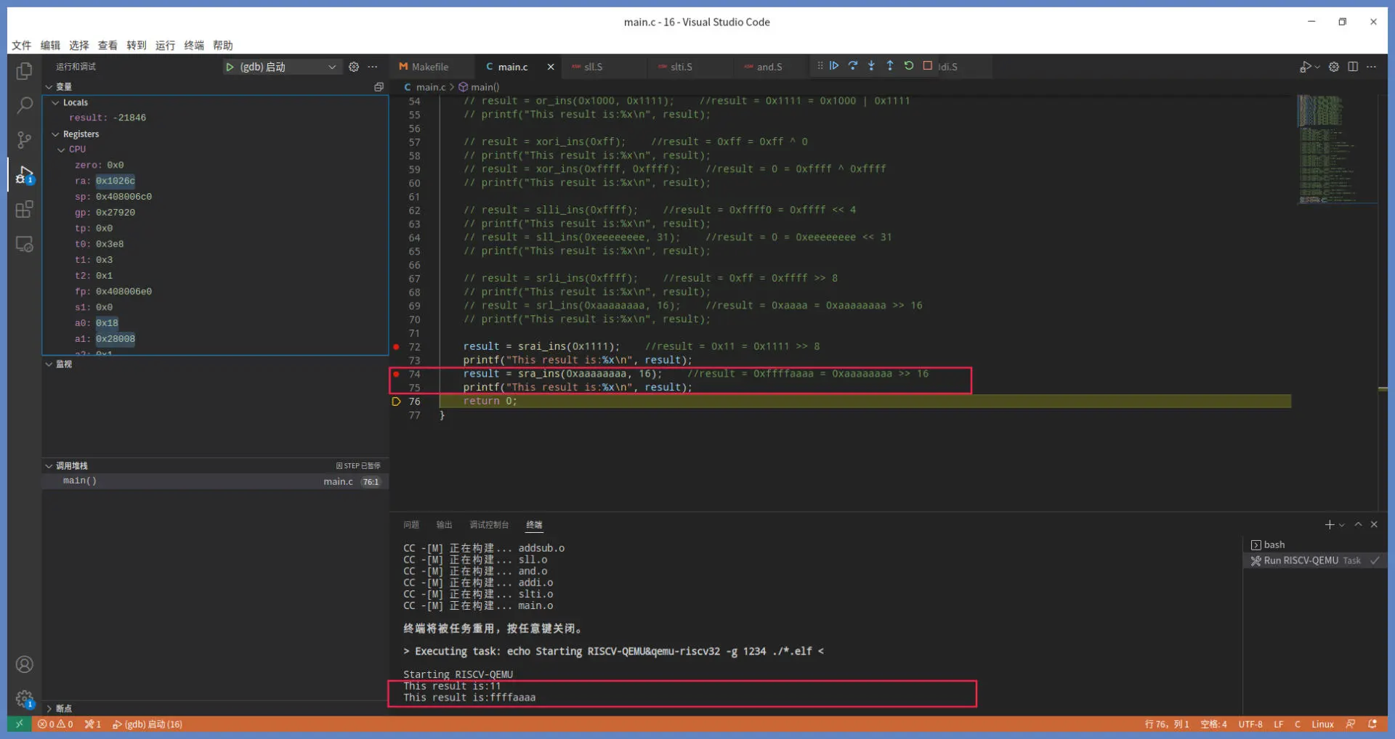The image size is (1395, 739).
Task: Add new terminal with plus icon
Action: click(x=1330, y=525)
